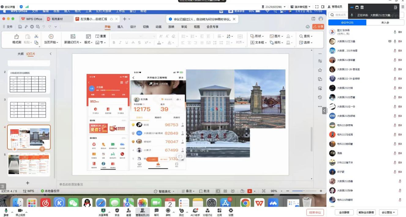Open the 会议管控 dropdown menu
Viewport: 406px width, 217px height.
point(389,212)
